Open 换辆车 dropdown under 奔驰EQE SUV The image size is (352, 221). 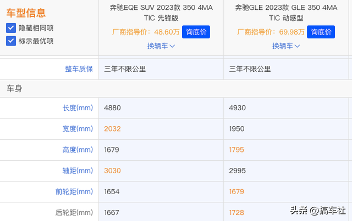point(161,46)
